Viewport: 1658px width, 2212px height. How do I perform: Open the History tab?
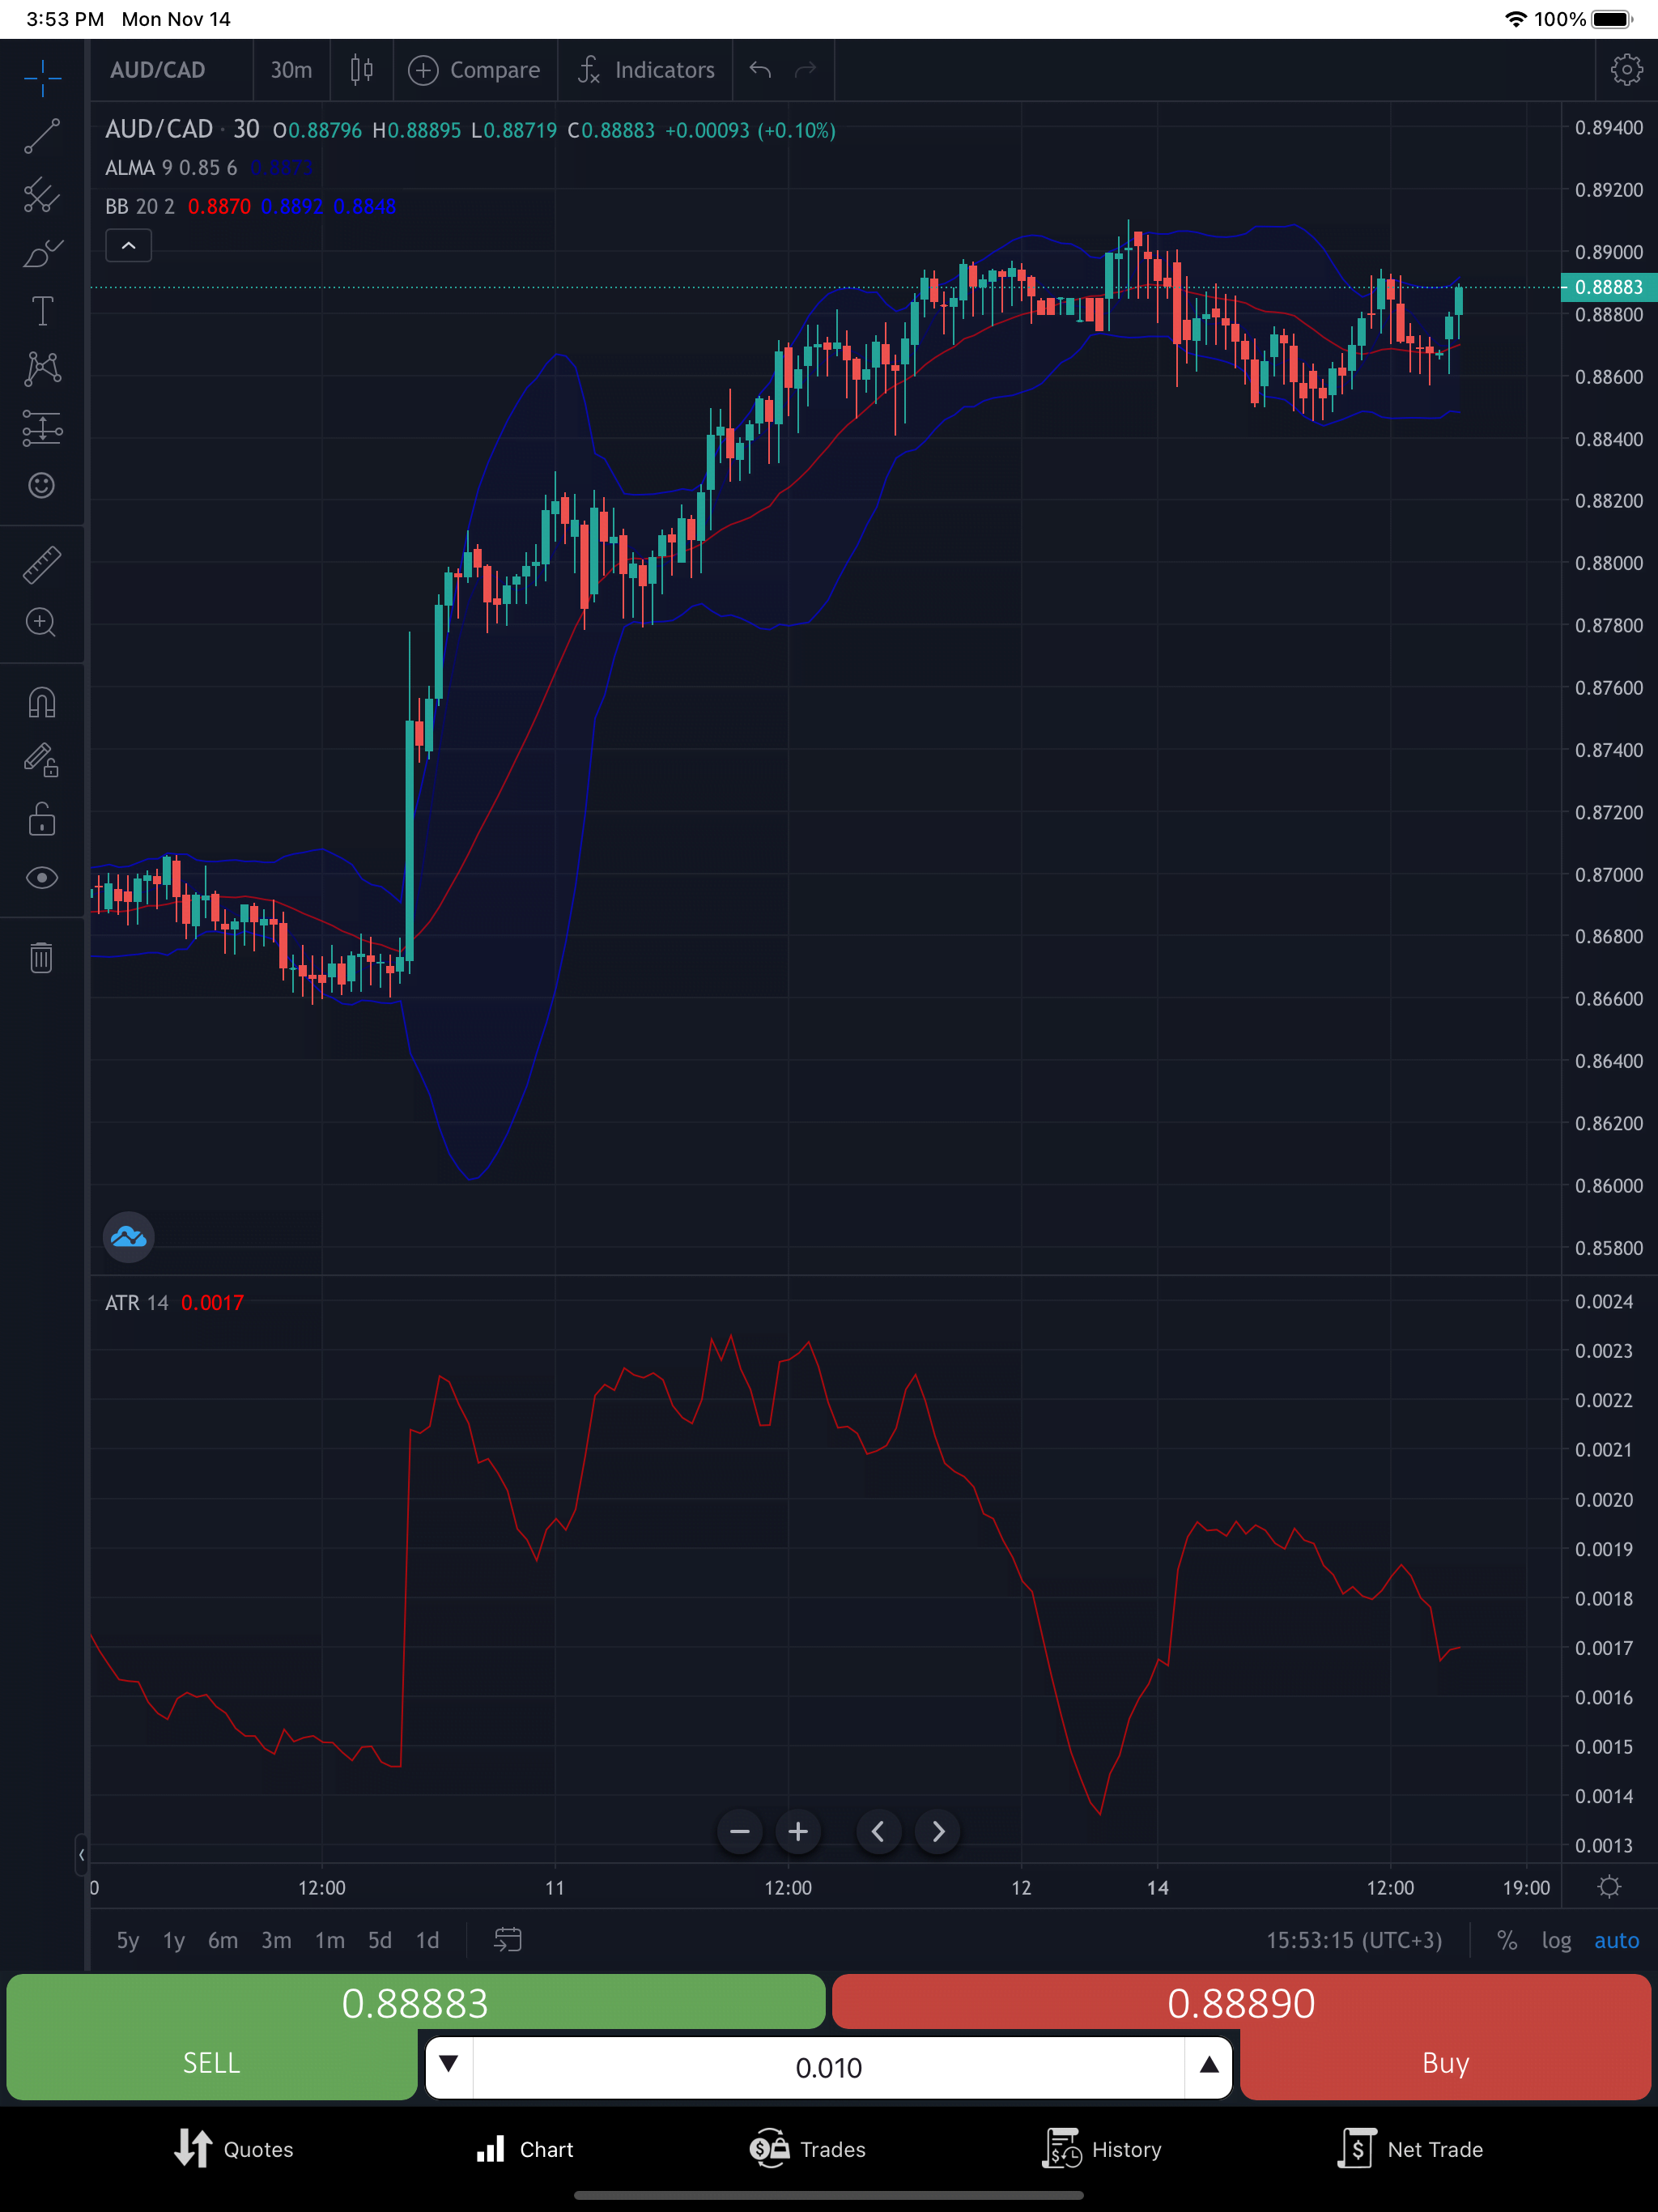pos(1102,2149)
